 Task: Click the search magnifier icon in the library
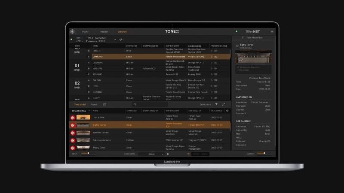click(135, 104)
